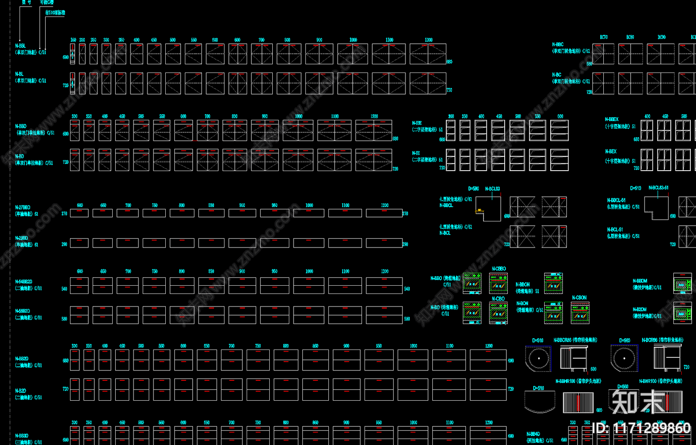Select oven drawing under N-CBO label
This screenshot has width=696, height=445.
click(499, 313)
